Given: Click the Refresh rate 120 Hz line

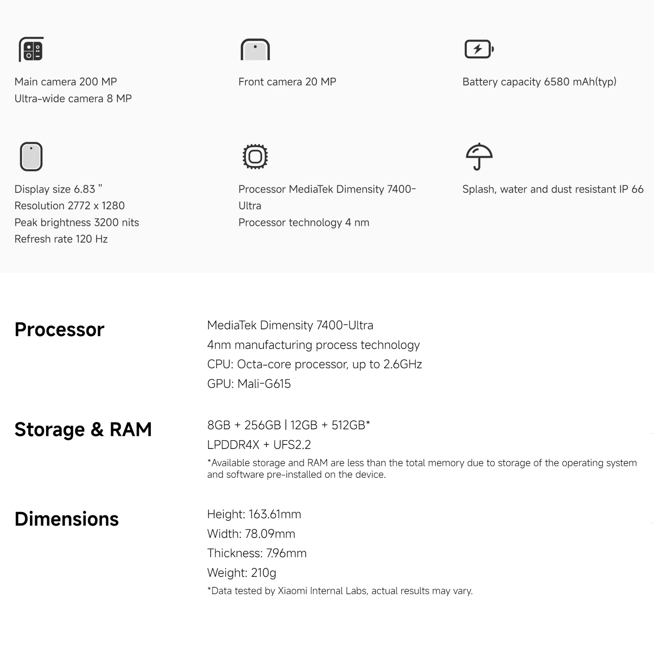Looking at the screenshot, I should pos(61,239).
